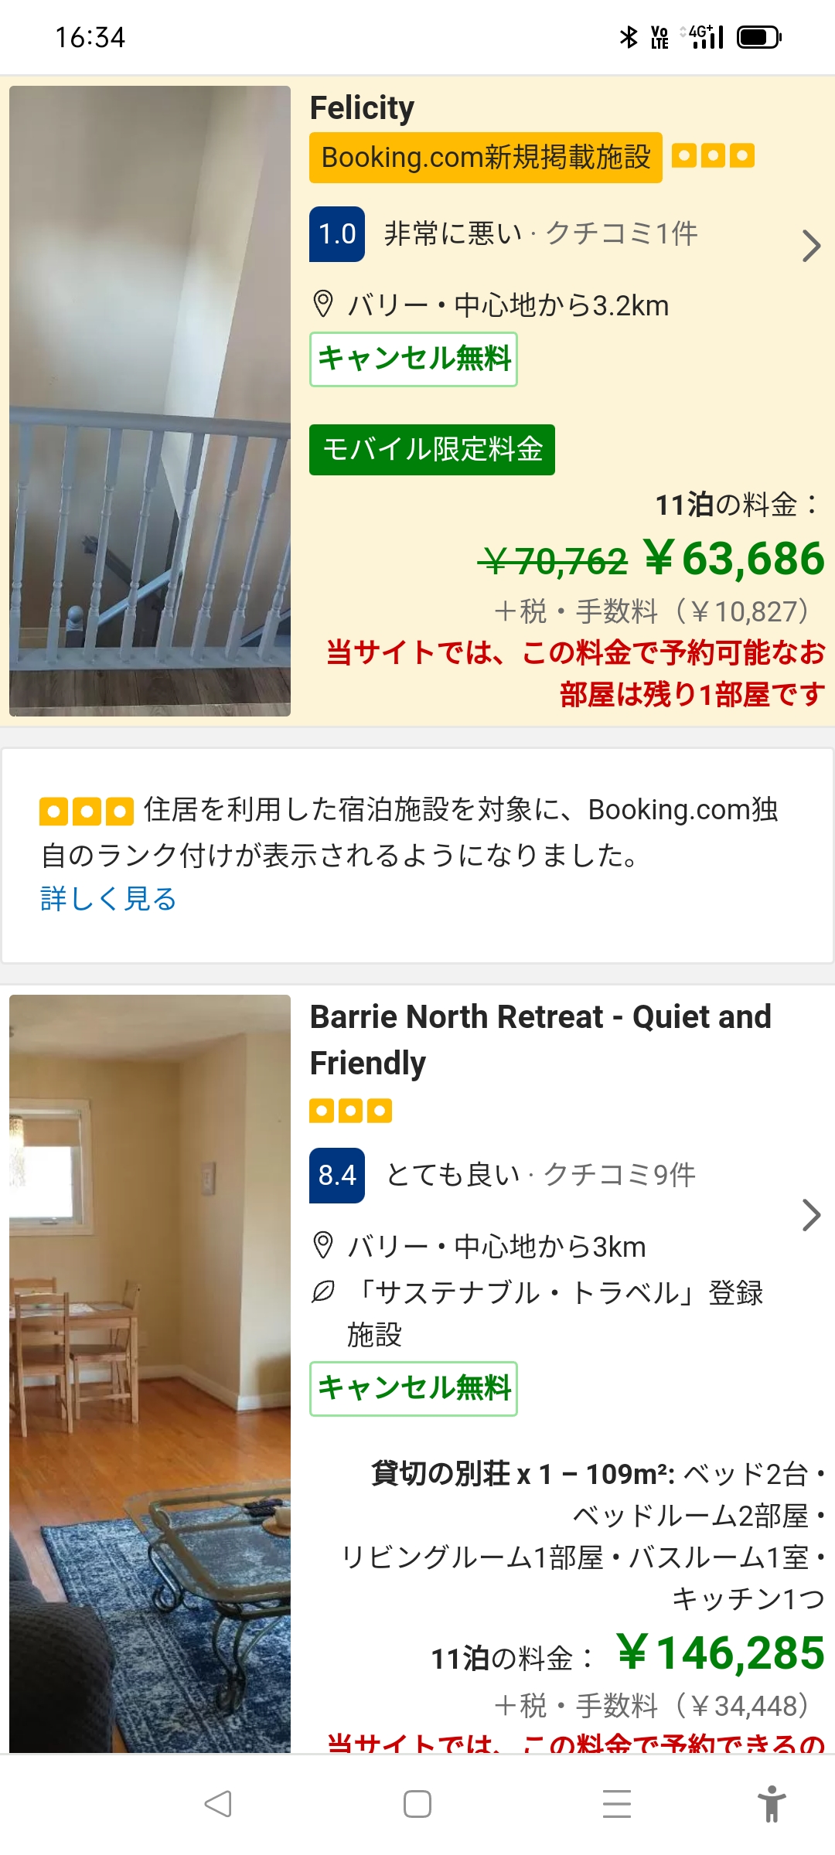The image size is (835, 1855).
Task: Tap location pin icon for Felicity
Action: [322, 305]
